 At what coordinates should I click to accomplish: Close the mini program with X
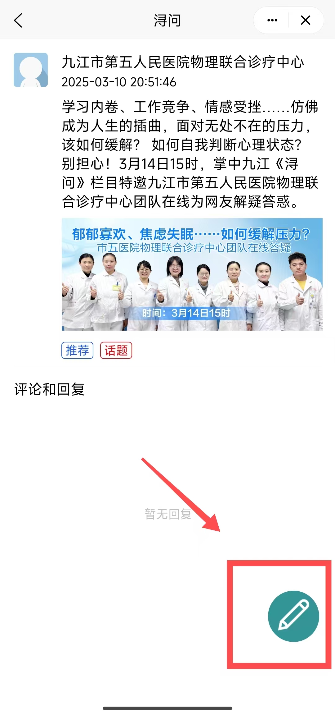(306, 21)
